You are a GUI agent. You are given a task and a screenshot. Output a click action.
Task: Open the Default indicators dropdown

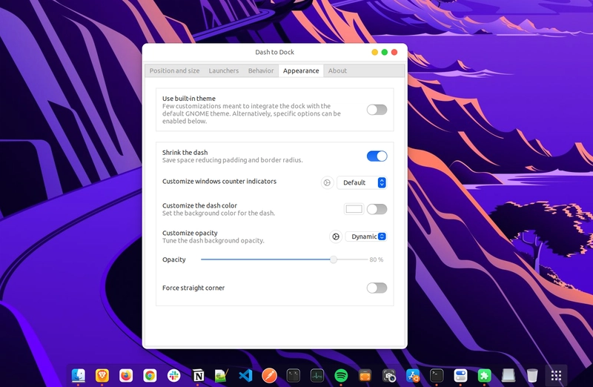click(362, 182)
